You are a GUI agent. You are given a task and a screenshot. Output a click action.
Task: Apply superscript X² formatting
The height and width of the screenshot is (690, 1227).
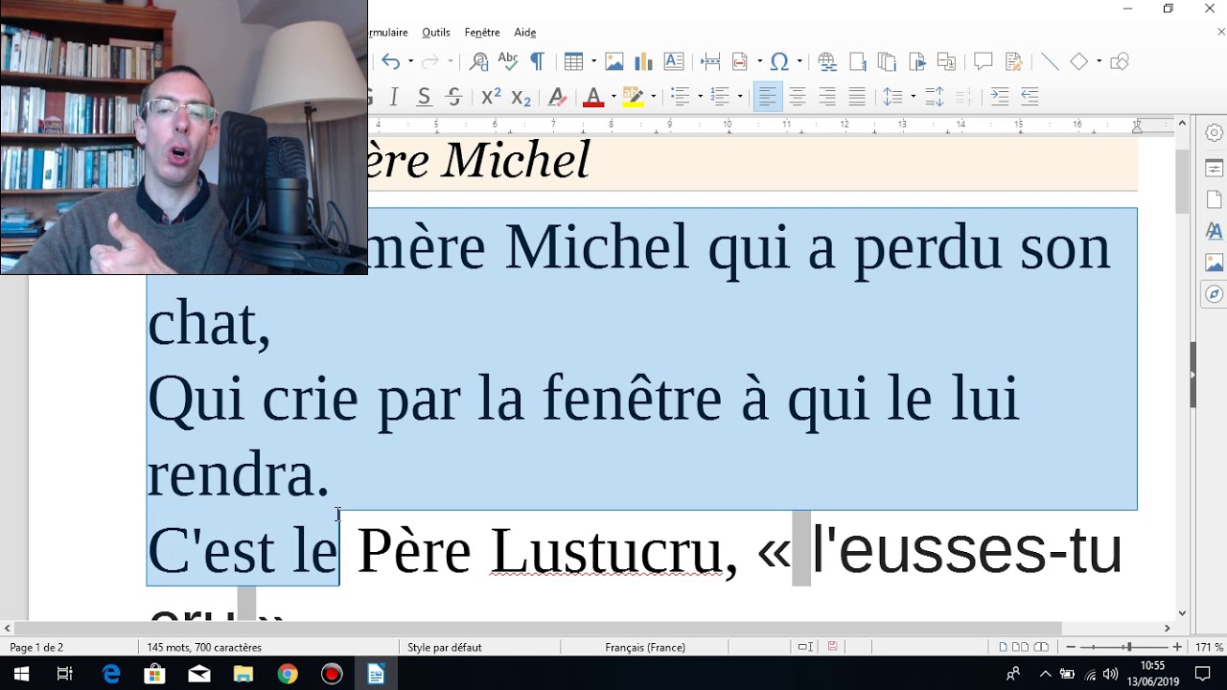pyautogui.click(x=491, y=96)
